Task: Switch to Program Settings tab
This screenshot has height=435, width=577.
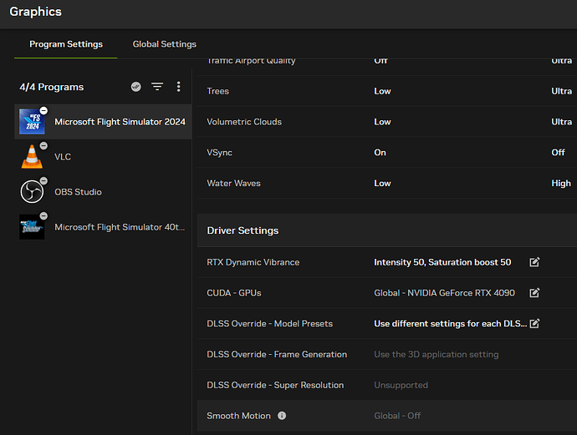Action: [66, 44]
